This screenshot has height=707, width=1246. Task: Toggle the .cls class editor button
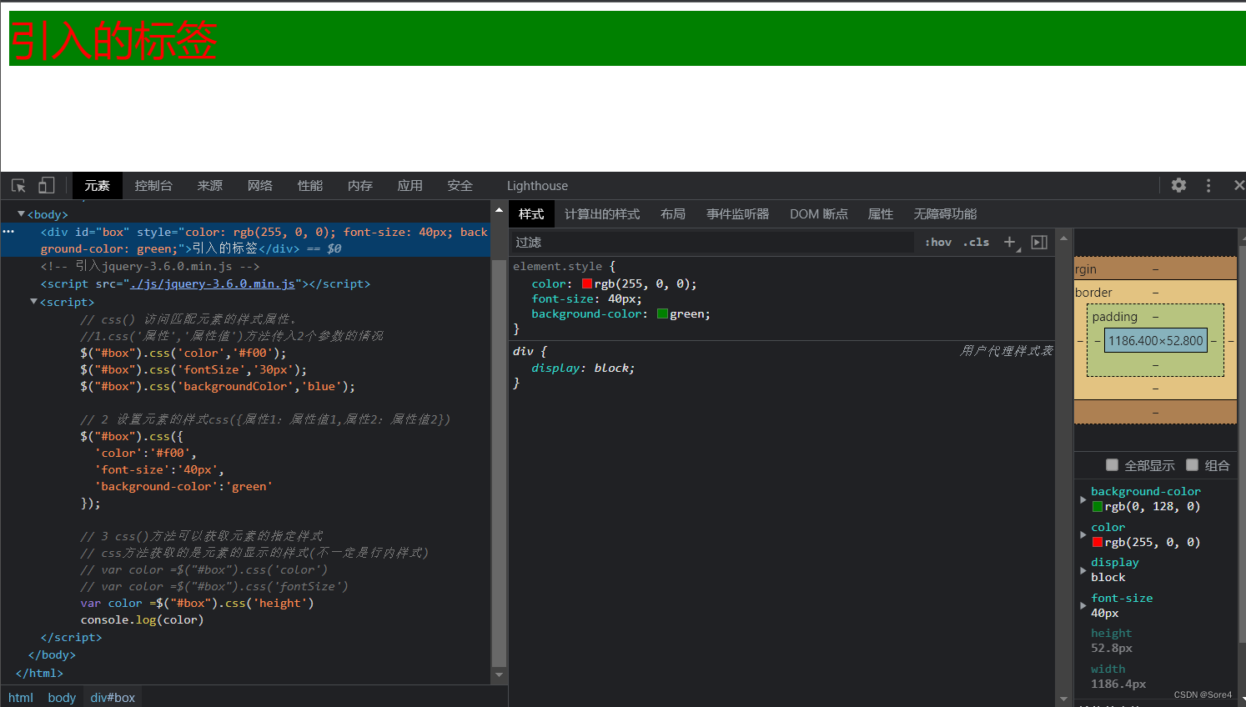976,242
